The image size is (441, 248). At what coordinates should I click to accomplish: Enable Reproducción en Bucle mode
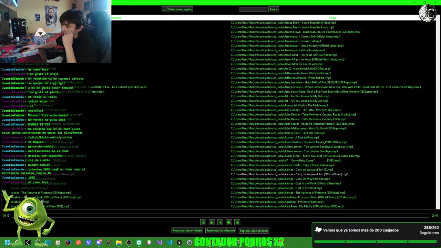(254, 230)
